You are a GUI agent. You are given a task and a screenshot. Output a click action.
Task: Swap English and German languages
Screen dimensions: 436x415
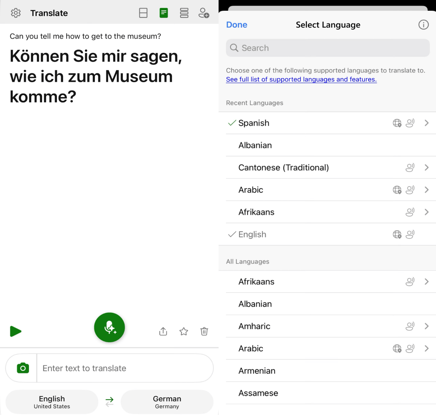(x=109, y=402)
